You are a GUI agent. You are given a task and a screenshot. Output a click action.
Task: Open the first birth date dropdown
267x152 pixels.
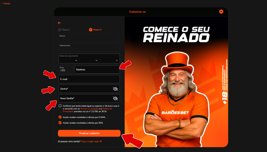click(x=69, y=60)
